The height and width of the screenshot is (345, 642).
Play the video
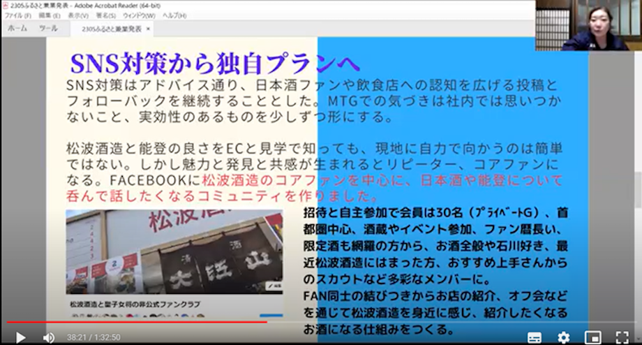click(x=20, y=337)
